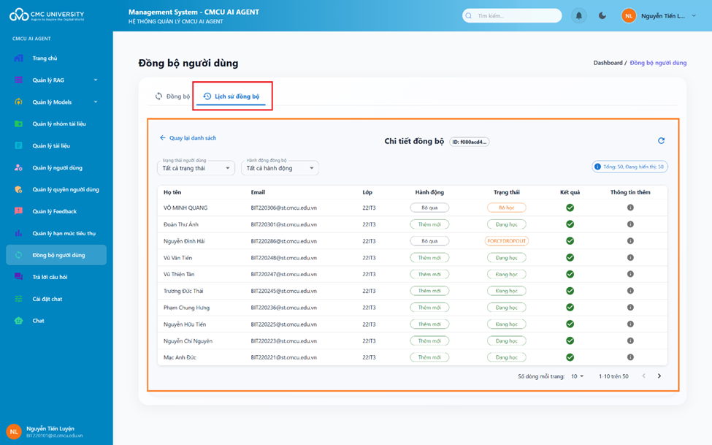Select the Lịch sử đồng bộ tab
Viewport: 712px width, 445px height.
click(x=231, y=96)
